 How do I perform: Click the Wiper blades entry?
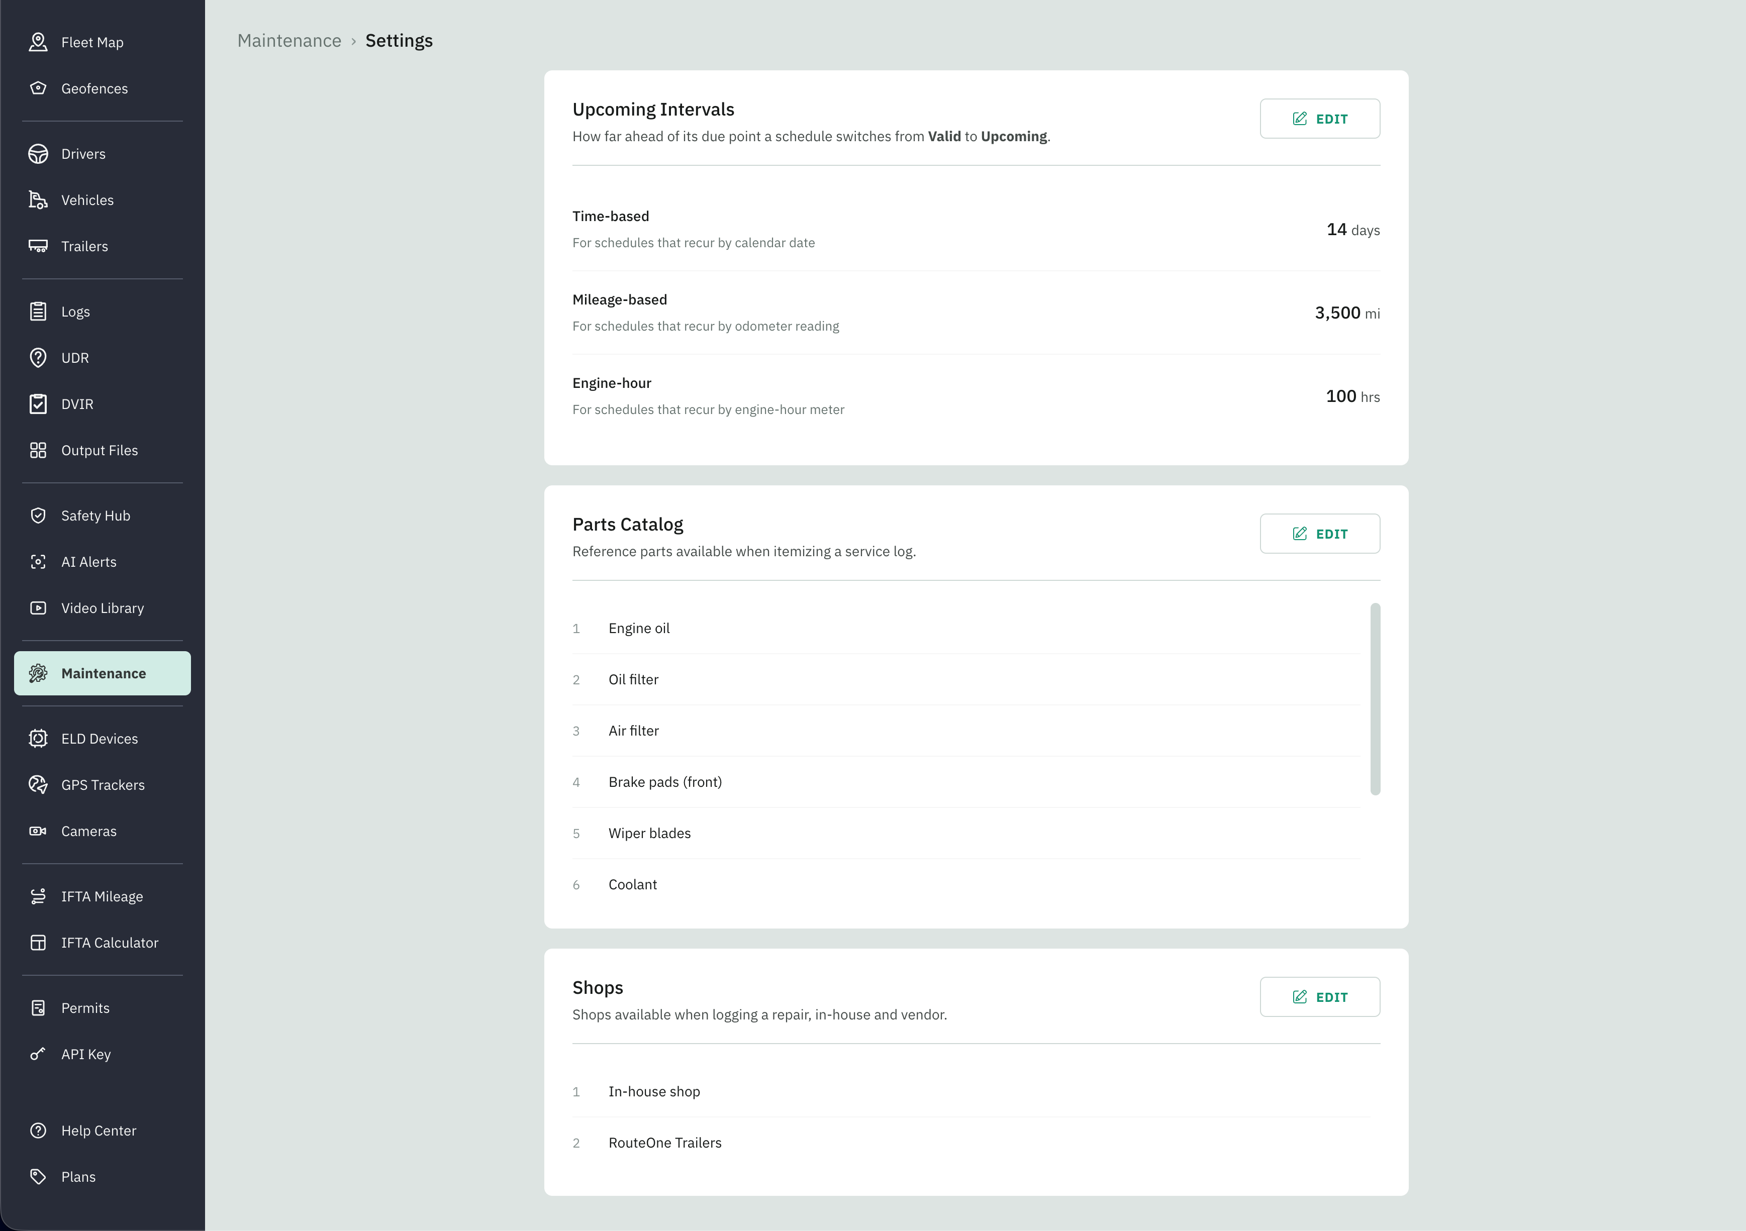[x=966, y=834]
